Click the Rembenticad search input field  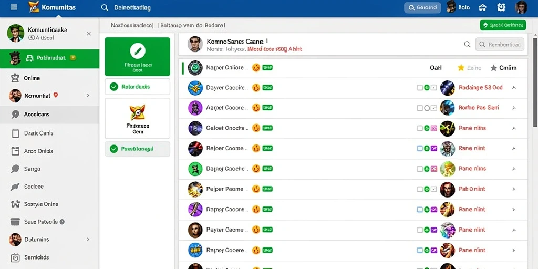click(x=500, y=44)
